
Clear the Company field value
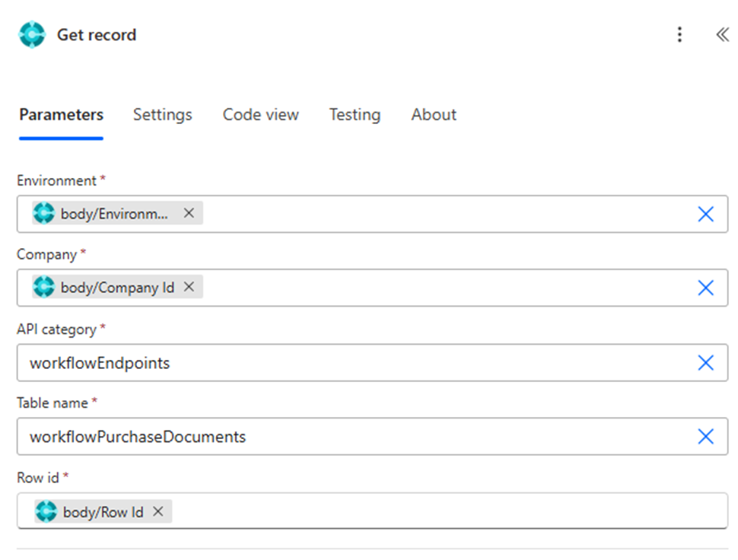click(705, 288)
